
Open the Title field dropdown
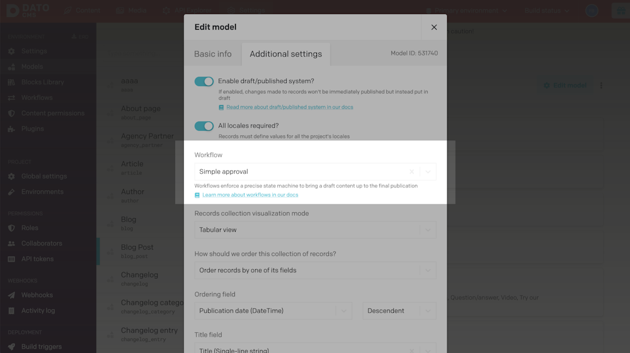[316, 349]
